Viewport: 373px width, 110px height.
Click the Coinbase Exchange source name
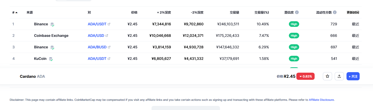pyautogui.click(x=51, y=36)
